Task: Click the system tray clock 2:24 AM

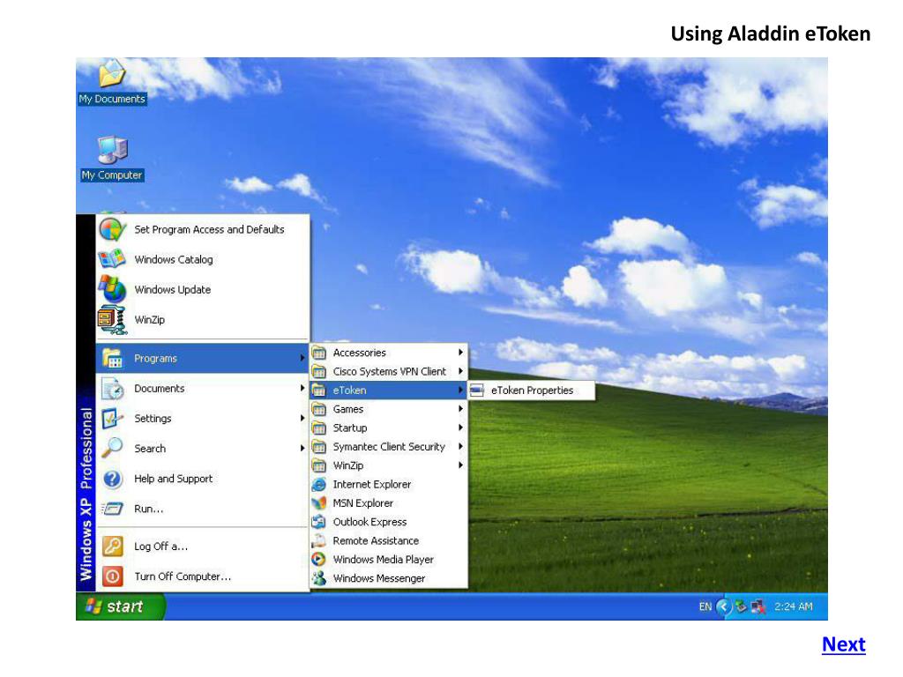Action: pyautogui.click(x=793, y=606)
